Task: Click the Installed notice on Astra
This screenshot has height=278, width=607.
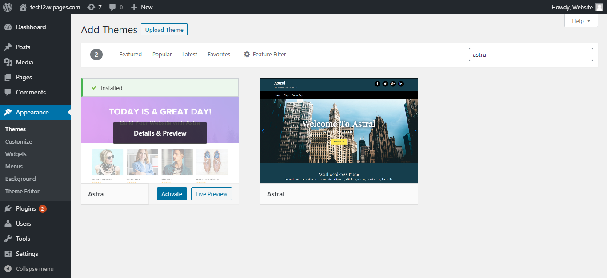Action: (x=160, y=88)
